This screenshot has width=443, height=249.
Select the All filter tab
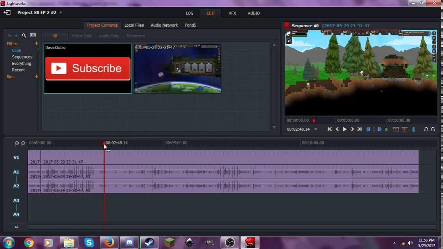tap(55, 36)
